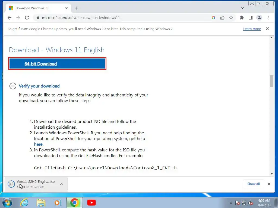Click the ISO download progress icon
The height and width of the screenshot is (208, 278).
[x=11, y=184]
